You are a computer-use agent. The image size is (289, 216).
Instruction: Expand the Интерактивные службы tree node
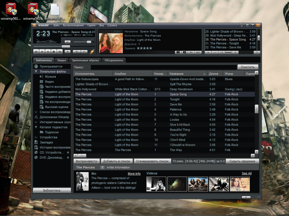click(x=36, y=122)
